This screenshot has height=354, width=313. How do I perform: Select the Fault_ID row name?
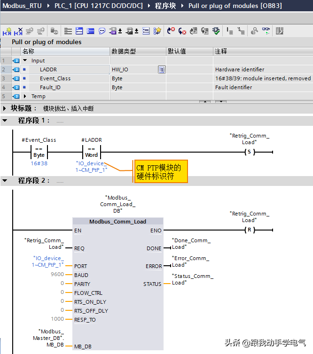click(x=50, y=87)
